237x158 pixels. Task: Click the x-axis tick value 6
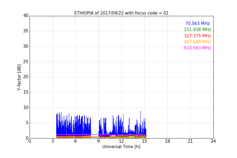[x=75, y=141]
